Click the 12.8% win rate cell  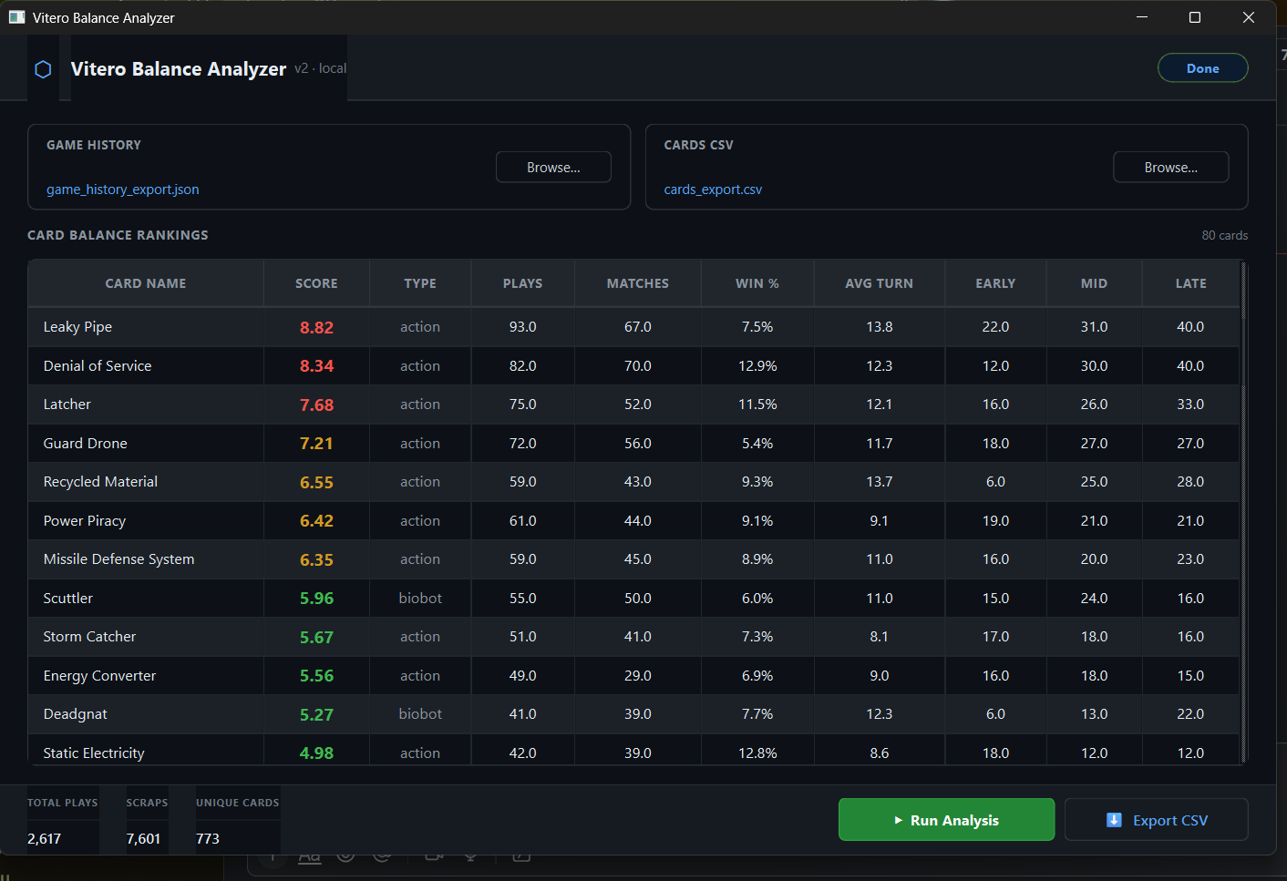[757, 753]
